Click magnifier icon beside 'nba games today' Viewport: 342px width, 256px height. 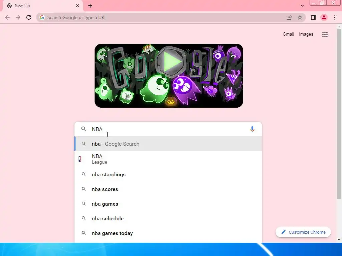tap(83, 233)
